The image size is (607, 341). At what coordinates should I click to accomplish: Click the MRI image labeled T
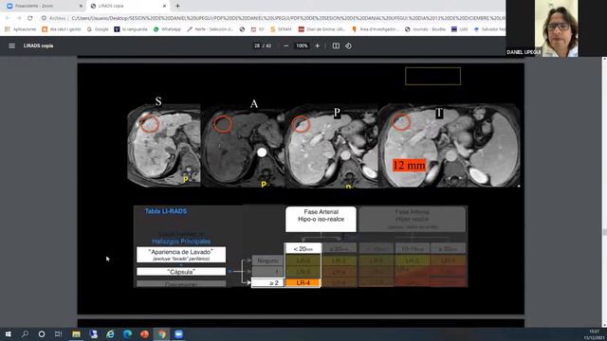click(449, 145)
